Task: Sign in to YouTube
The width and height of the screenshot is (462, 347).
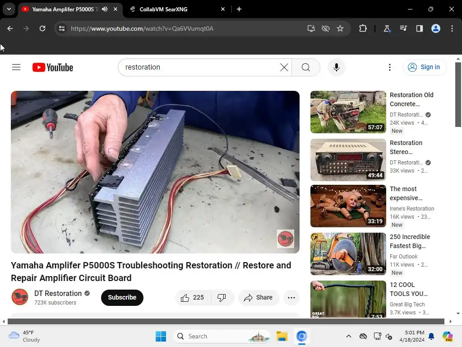Action: tap(424, 67)
